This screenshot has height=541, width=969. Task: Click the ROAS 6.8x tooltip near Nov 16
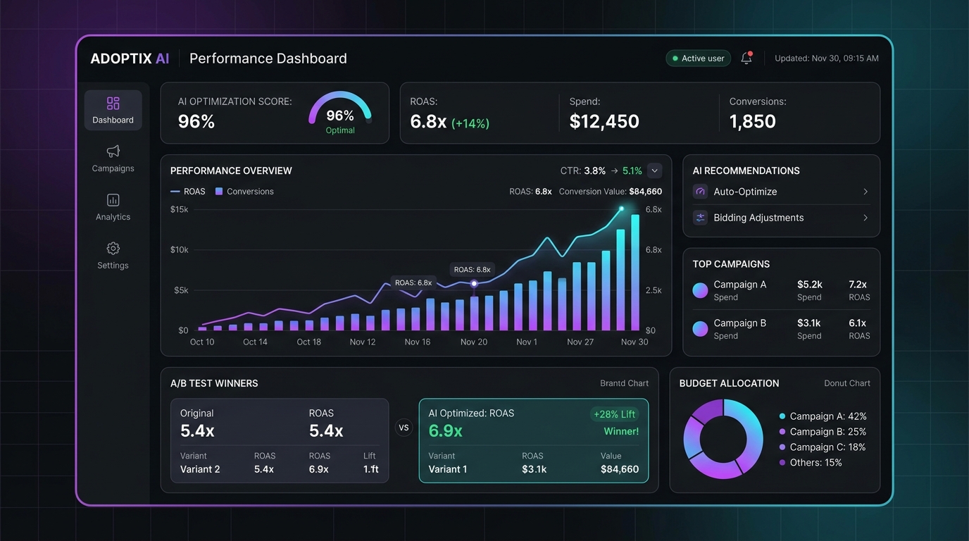[413, 282]
